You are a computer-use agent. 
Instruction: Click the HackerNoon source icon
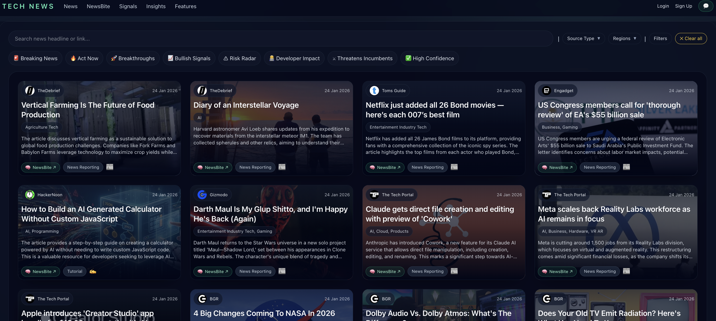[30, 194]
